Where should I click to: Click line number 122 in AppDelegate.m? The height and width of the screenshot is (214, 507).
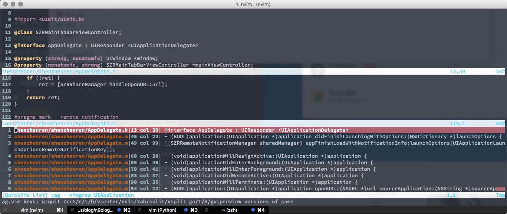pos(7,117)
